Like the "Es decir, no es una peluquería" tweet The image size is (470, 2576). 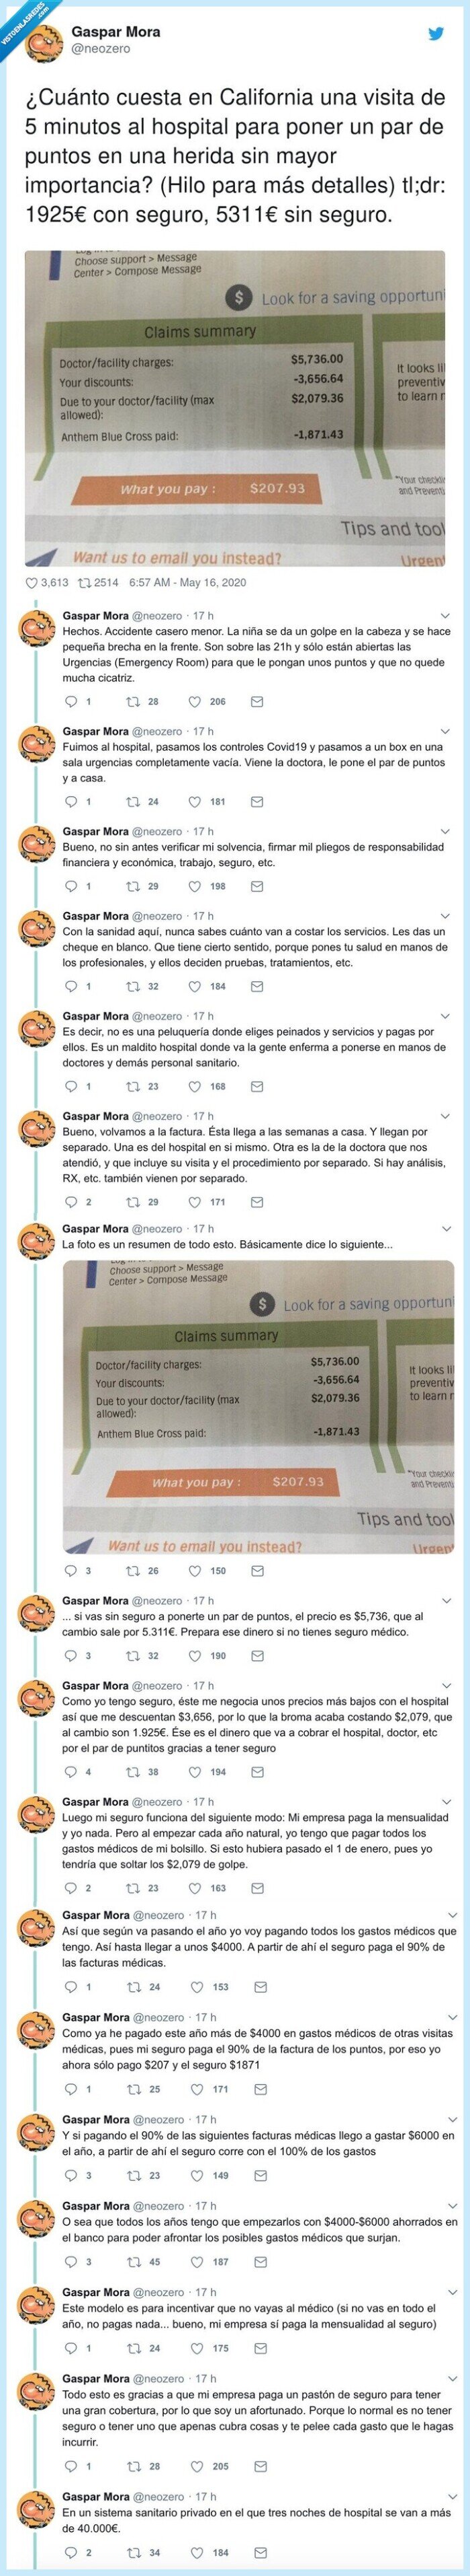pos(195,1086)
